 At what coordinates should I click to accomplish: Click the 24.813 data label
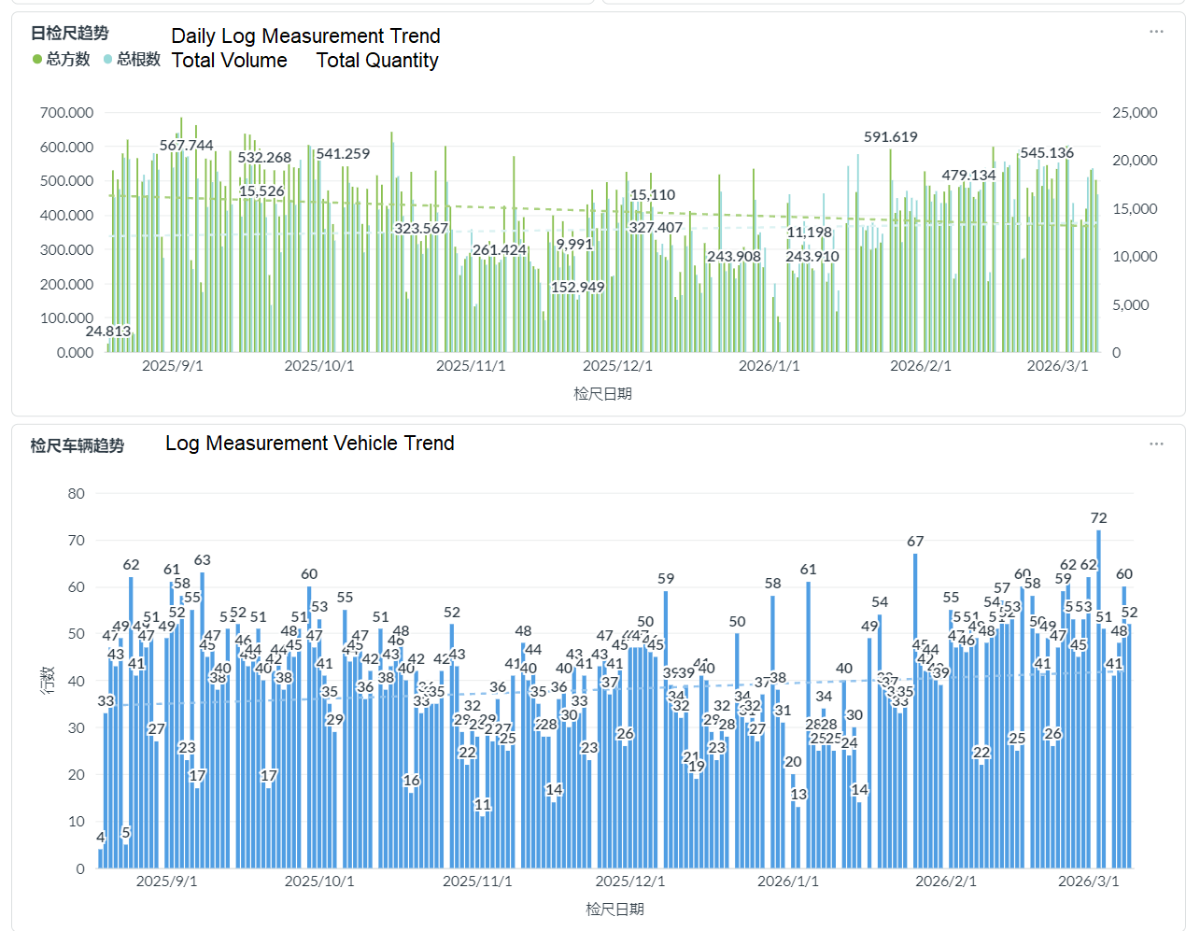click(x=108, y=331)
